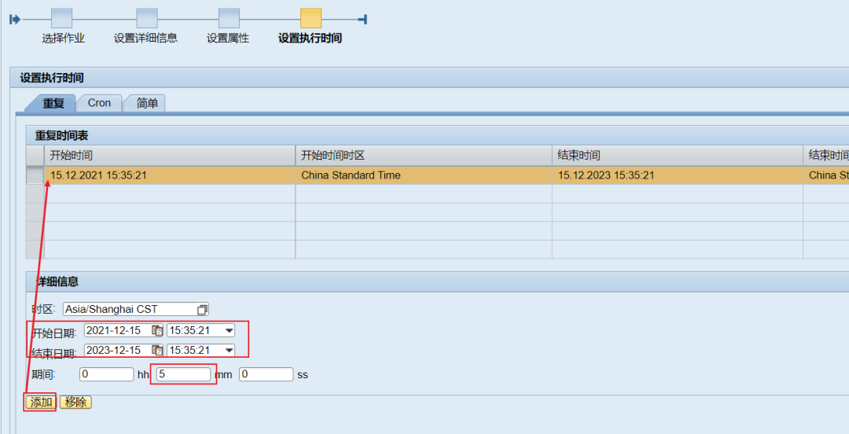Select the 设置属性 roadmap step box
Image resolution: width=849 pixels, height=434 pixels.
pos(229,18)
